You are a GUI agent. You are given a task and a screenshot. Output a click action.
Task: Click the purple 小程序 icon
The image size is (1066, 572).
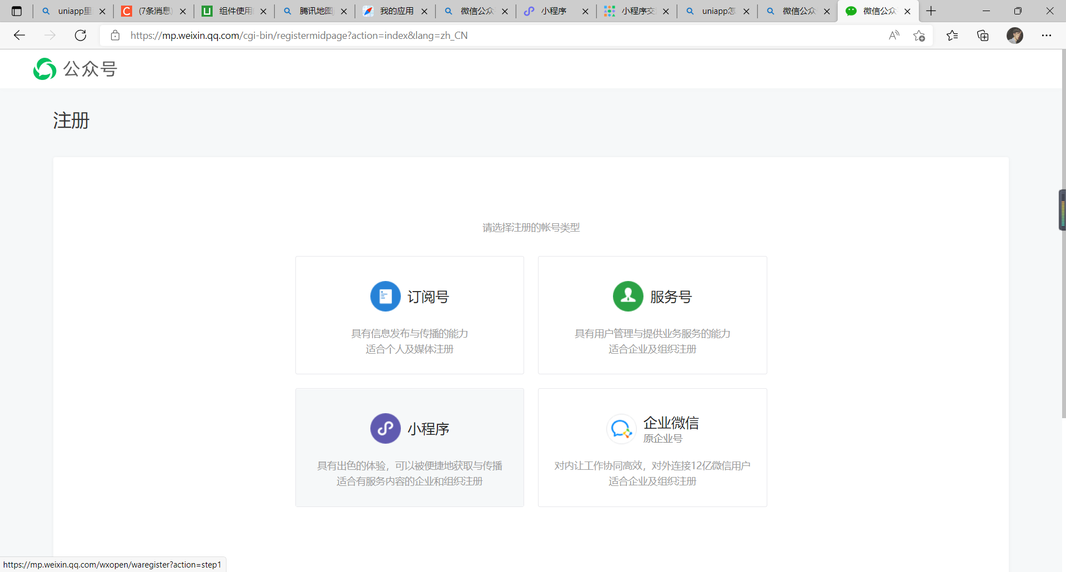click(x=385, y=428)
